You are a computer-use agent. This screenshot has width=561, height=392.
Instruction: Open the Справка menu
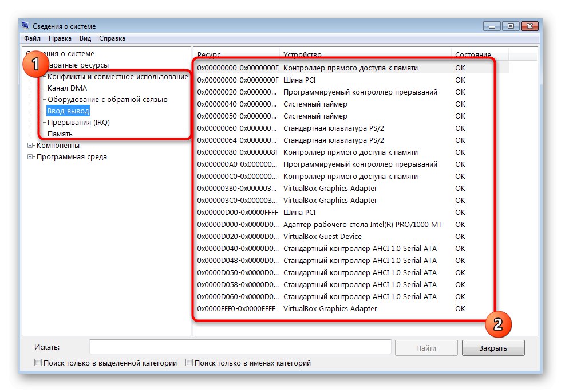(x=112, y=38)
